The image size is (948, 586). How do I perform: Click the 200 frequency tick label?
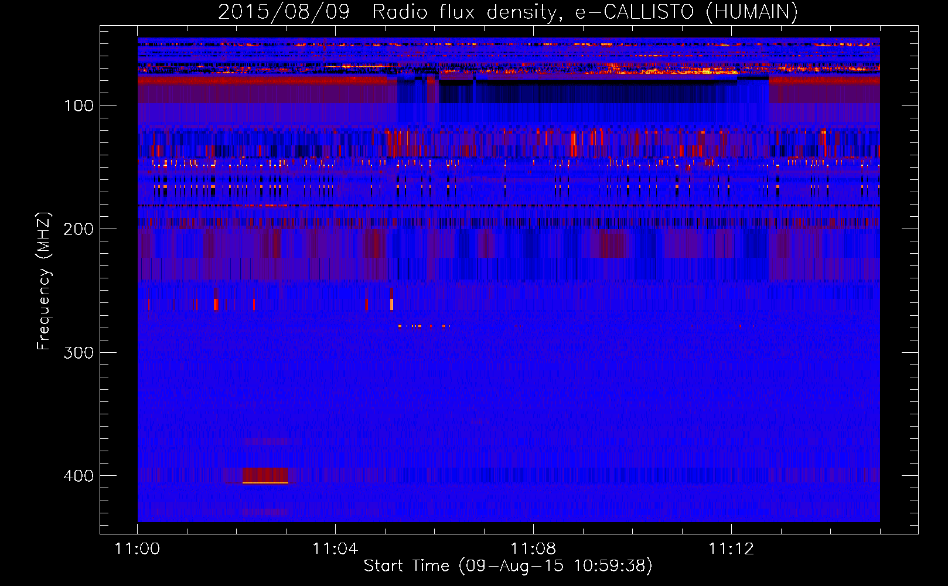[79, 229]
